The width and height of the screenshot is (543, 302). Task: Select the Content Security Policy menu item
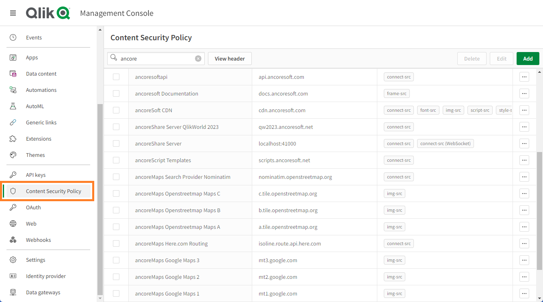(x=48, y=191)
